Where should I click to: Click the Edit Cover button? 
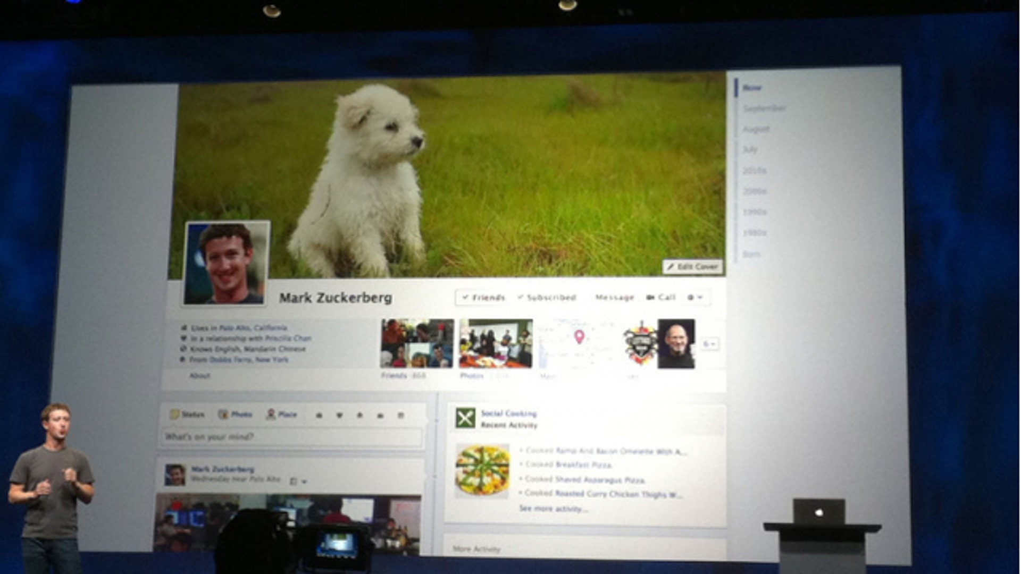point(692,267)
